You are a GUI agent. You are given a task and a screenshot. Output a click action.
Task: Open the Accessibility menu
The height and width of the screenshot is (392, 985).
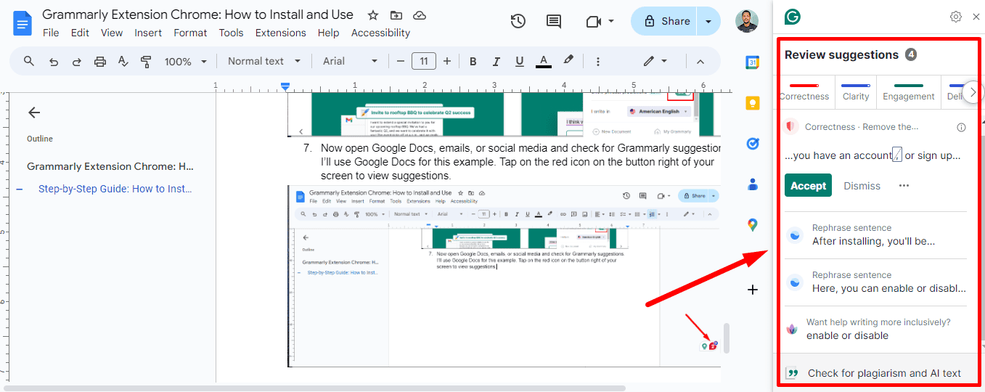380,33
